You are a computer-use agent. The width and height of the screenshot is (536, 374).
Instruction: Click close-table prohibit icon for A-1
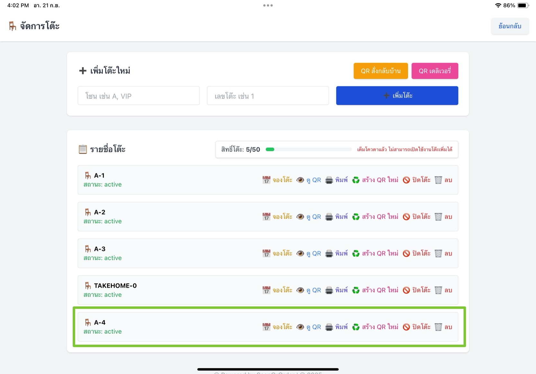406,180
